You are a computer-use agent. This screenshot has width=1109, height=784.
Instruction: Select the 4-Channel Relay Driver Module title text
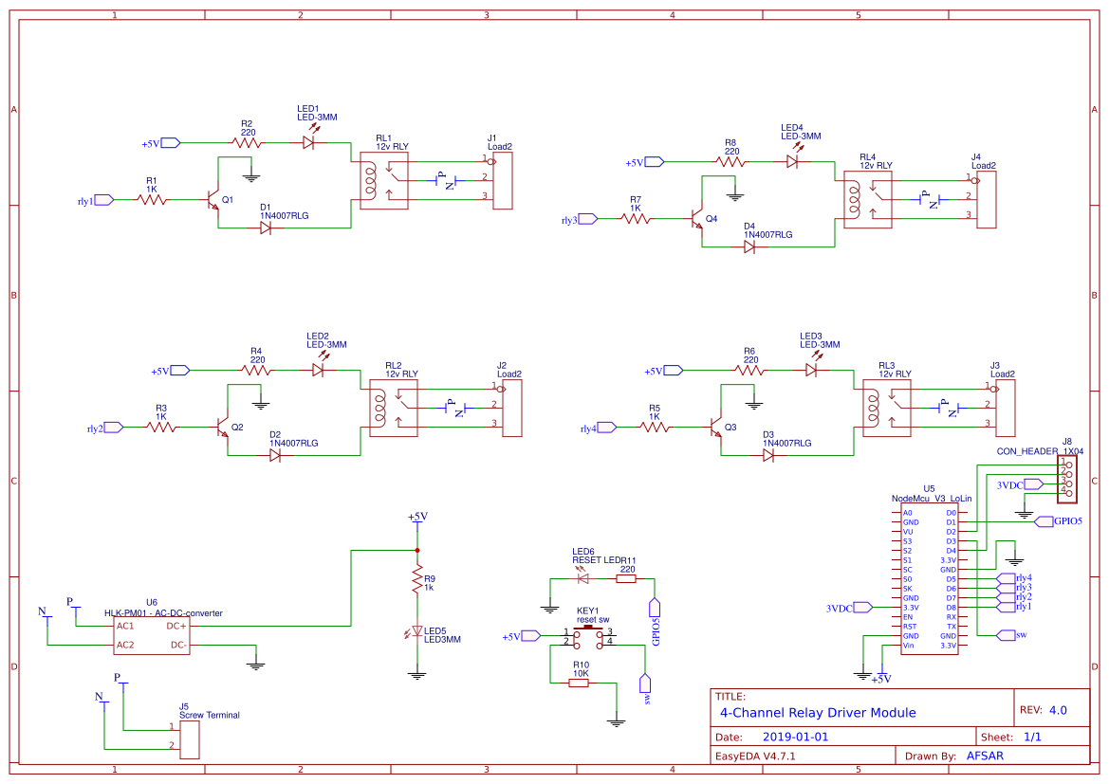pyautogui.click(x=818, y=712)
